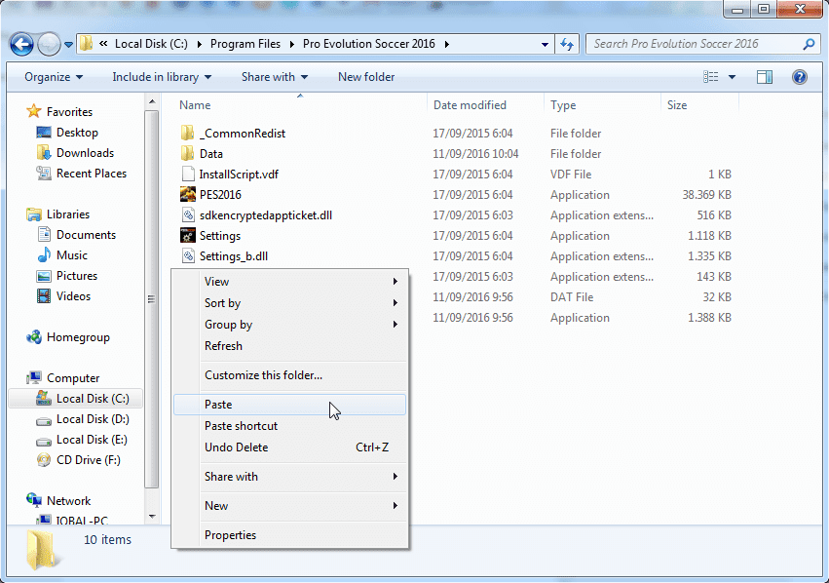The width and height of the screenshot is (829, 583).
Task: Open the View submenu in context menu
Action: [289, 282]
